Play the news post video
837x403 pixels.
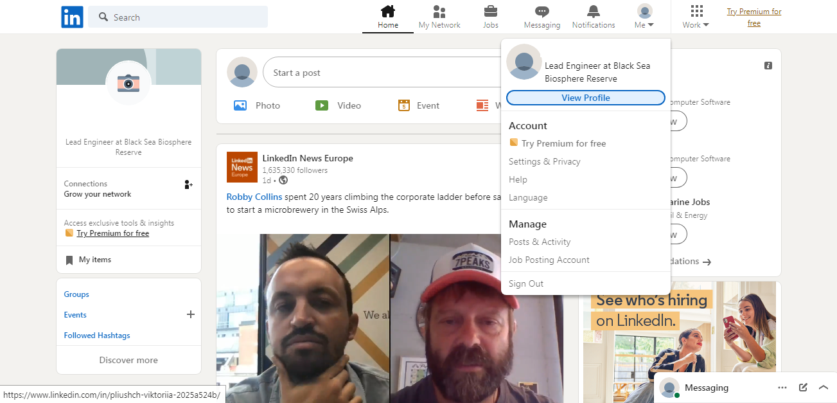[x=390, y=318]
